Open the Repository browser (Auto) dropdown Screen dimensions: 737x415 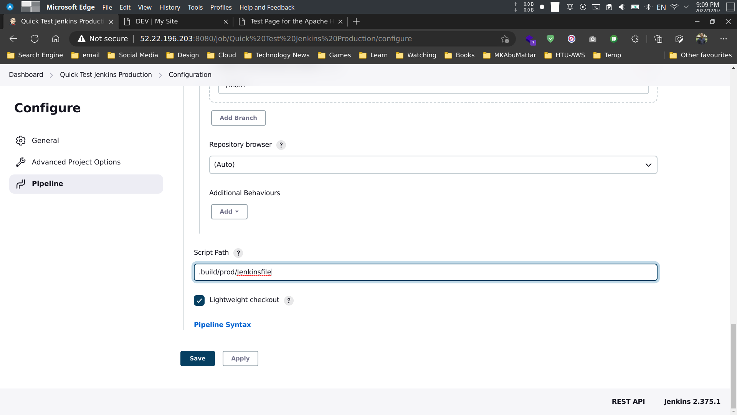point(433,164)
